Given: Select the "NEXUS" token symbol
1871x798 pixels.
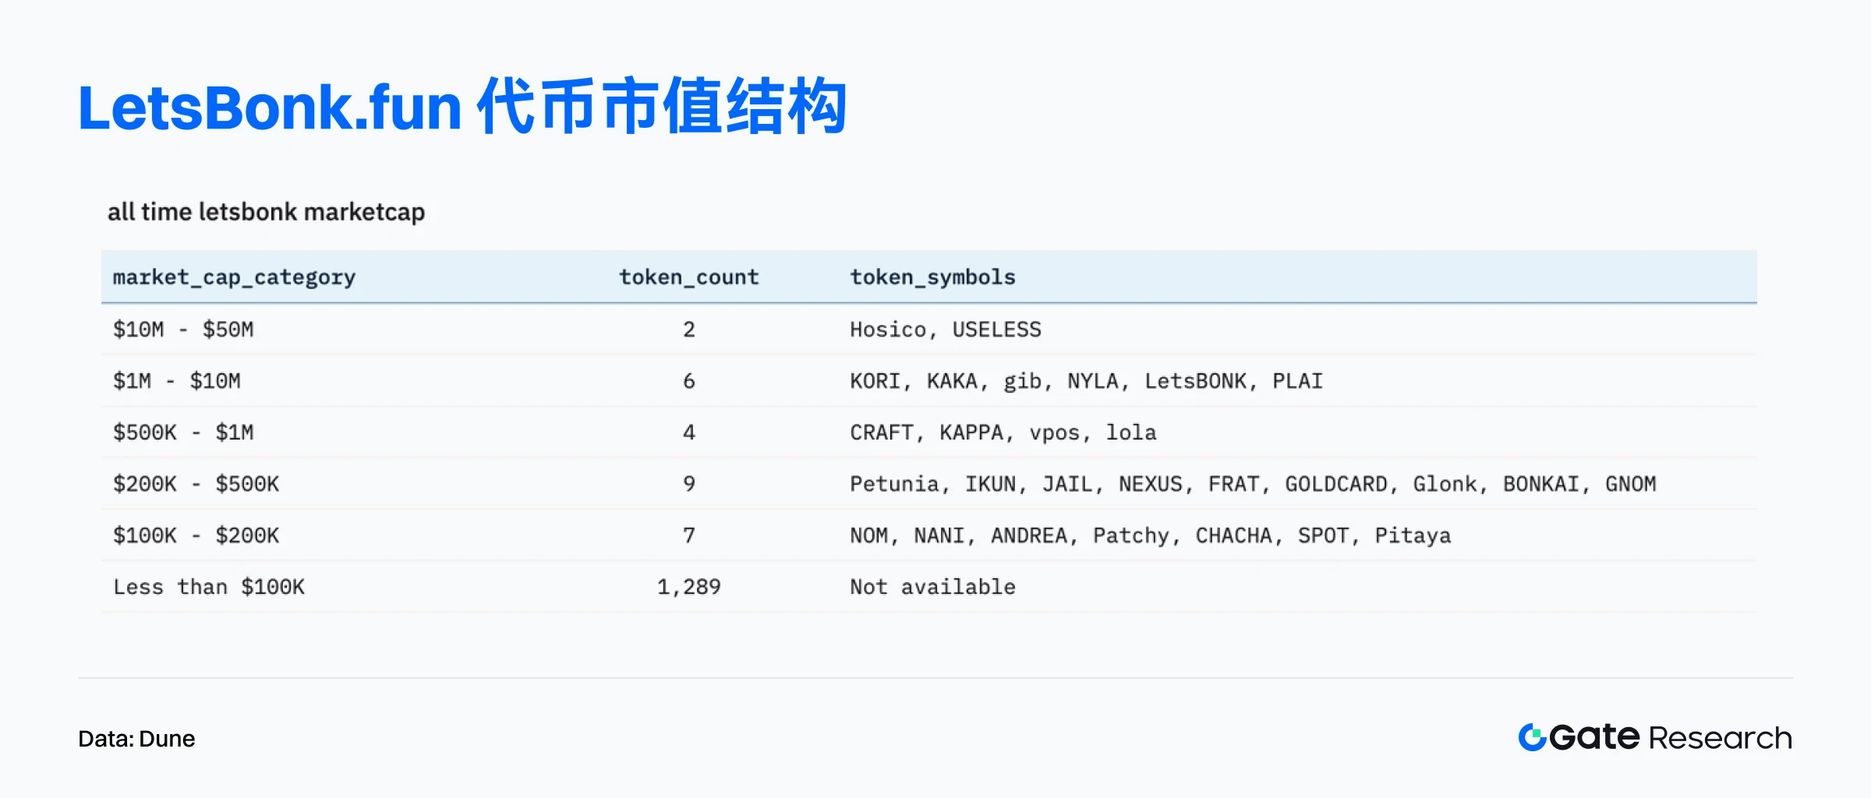Looking at the screenshot, I should pyautogui.click(x=1151, y=484).
